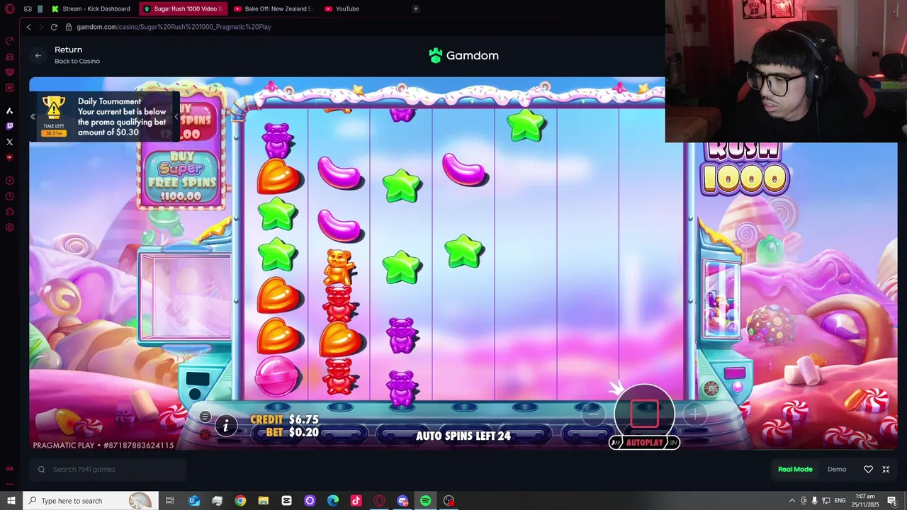907x510 pixels.
Task: Open the notification center
Action: click(892, 501)
